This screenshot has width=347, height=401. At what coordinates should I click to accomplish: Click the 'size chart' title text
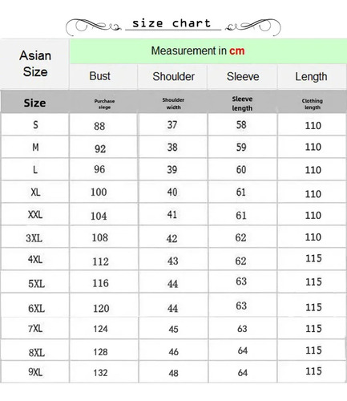[x=171, y=23]
